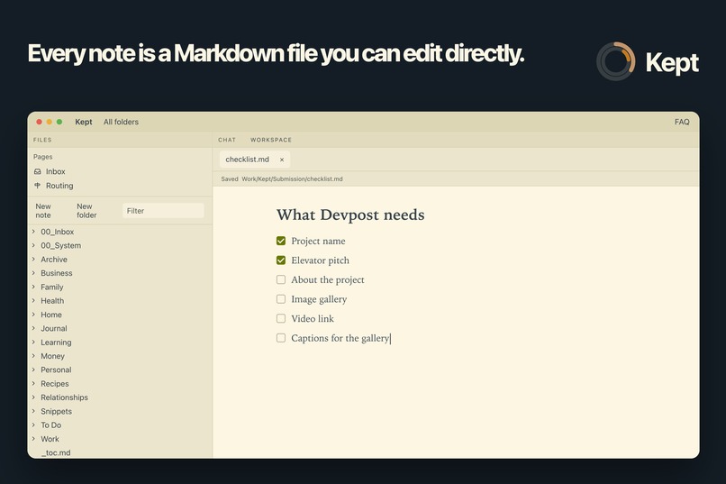Click the About the project text
This screenshot has height=484, width=726.
click(x=328, y=279)
